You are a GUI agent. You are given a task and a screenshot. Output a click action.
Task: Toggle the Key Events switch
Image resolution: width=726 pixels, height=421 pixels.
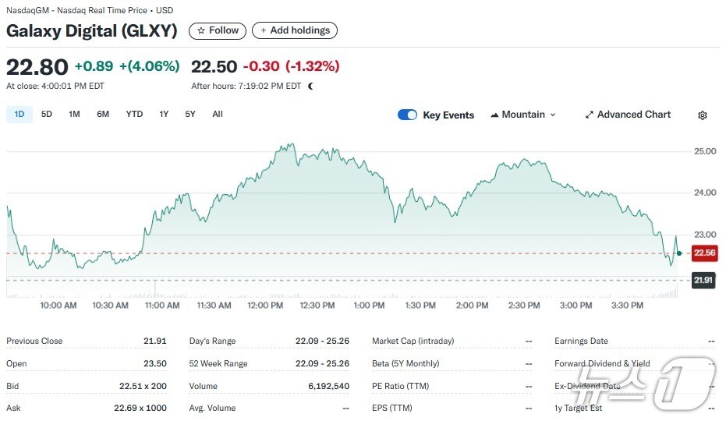pyautogui.click(x=407, y=115)
